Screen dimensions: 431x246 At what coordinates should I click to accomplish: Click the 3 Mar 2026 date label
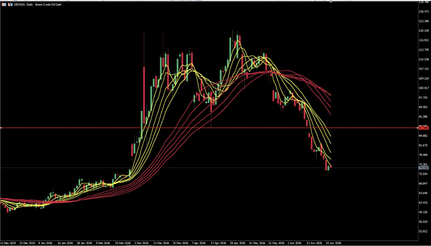141,243
